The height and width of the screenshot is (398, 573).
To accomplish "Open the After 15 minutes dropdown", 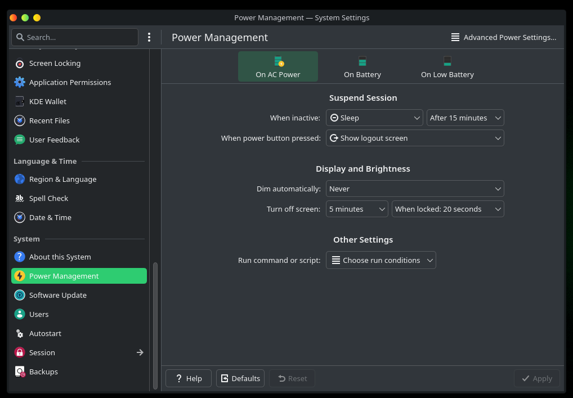I will point(465,118).
